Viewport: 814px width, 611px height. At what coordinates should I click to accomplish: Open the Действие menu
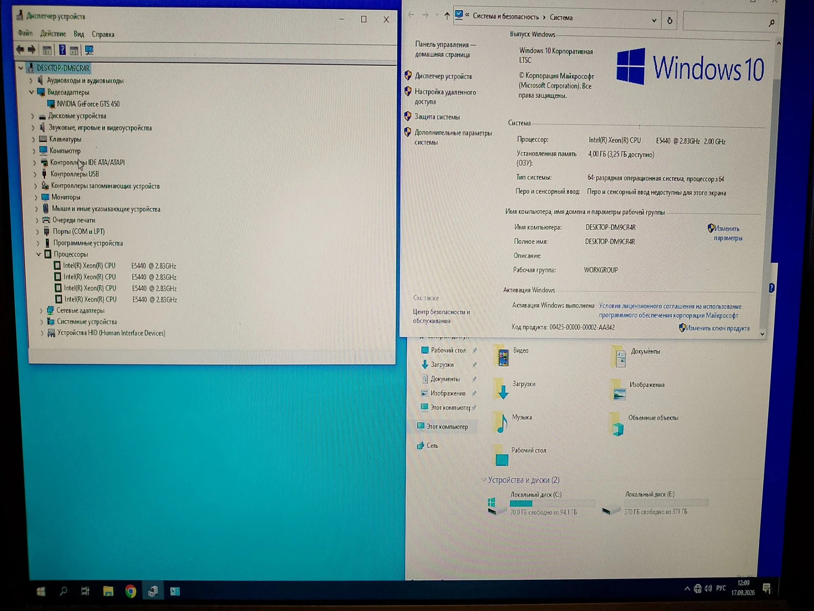pyautogui.click(x=53, y=34)
